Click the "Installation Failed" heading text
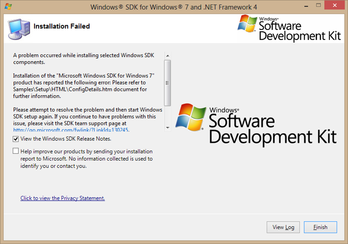 62,26
